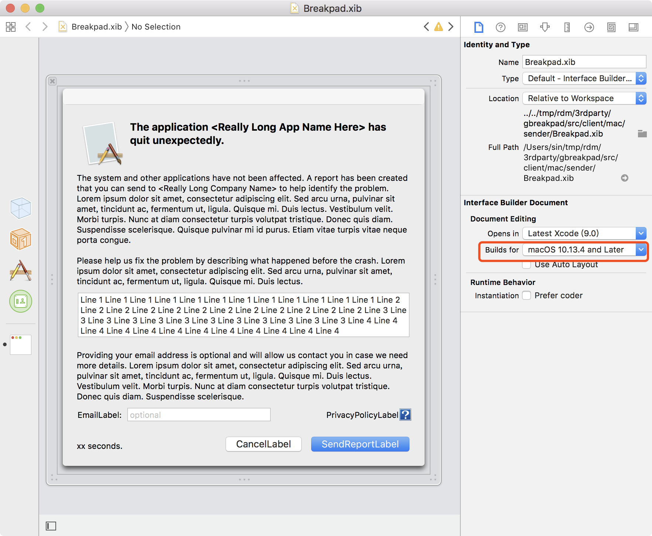Click No Selection breadcrumb
The height and width of the screenshot is (536, 652).
pos(156,27)
